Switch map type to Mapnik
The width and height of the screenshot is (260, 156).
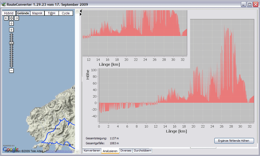point(37,13)
